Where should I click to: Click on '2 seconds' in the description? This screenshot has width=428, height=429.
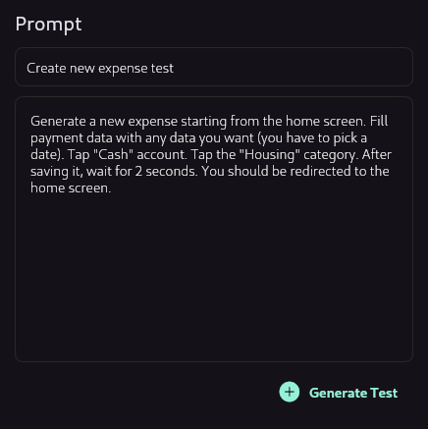[x=166, y=171]
